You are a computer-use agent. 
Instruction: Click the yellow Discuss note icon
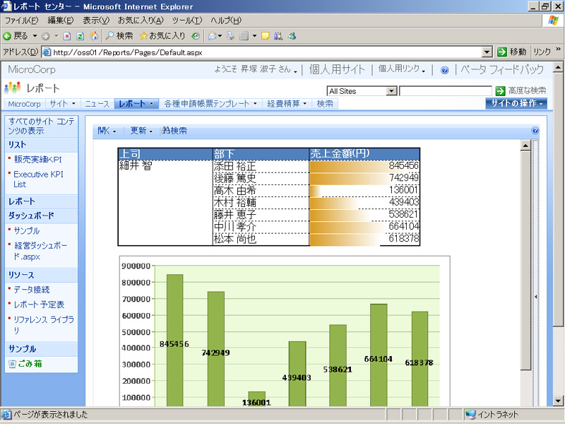266,36
